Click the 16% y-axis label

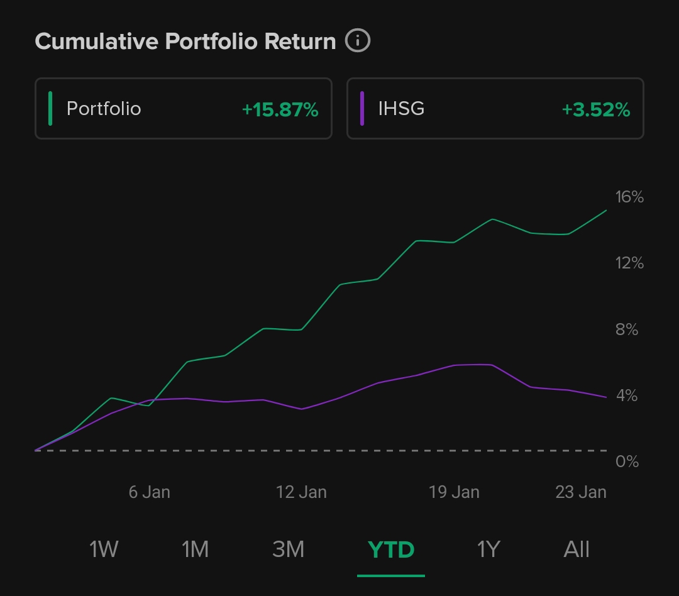pyautogui.click(x=629, y=197)
